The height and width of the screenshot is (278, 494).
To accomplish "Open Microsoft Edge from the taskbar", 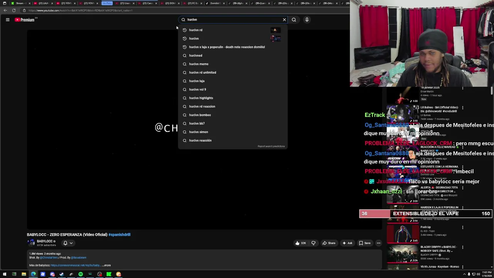I will pyautogui.click(x=33, y=275).
